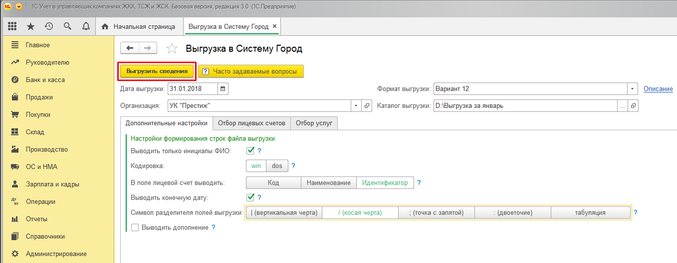Select win encoding
This screenshot has width=677, height=263.
pyautogui.click(x=256, y=166)
